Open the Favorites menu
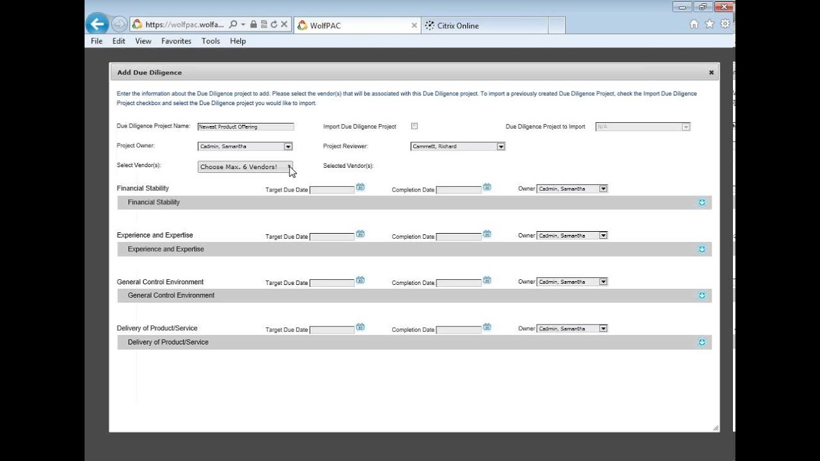 pos(176,41)
